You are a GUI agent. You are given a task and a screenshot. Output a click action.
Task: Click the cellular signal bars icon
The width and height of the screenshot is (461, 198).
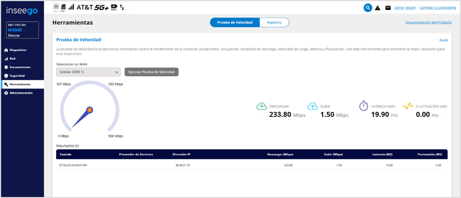tap(71, 7)
